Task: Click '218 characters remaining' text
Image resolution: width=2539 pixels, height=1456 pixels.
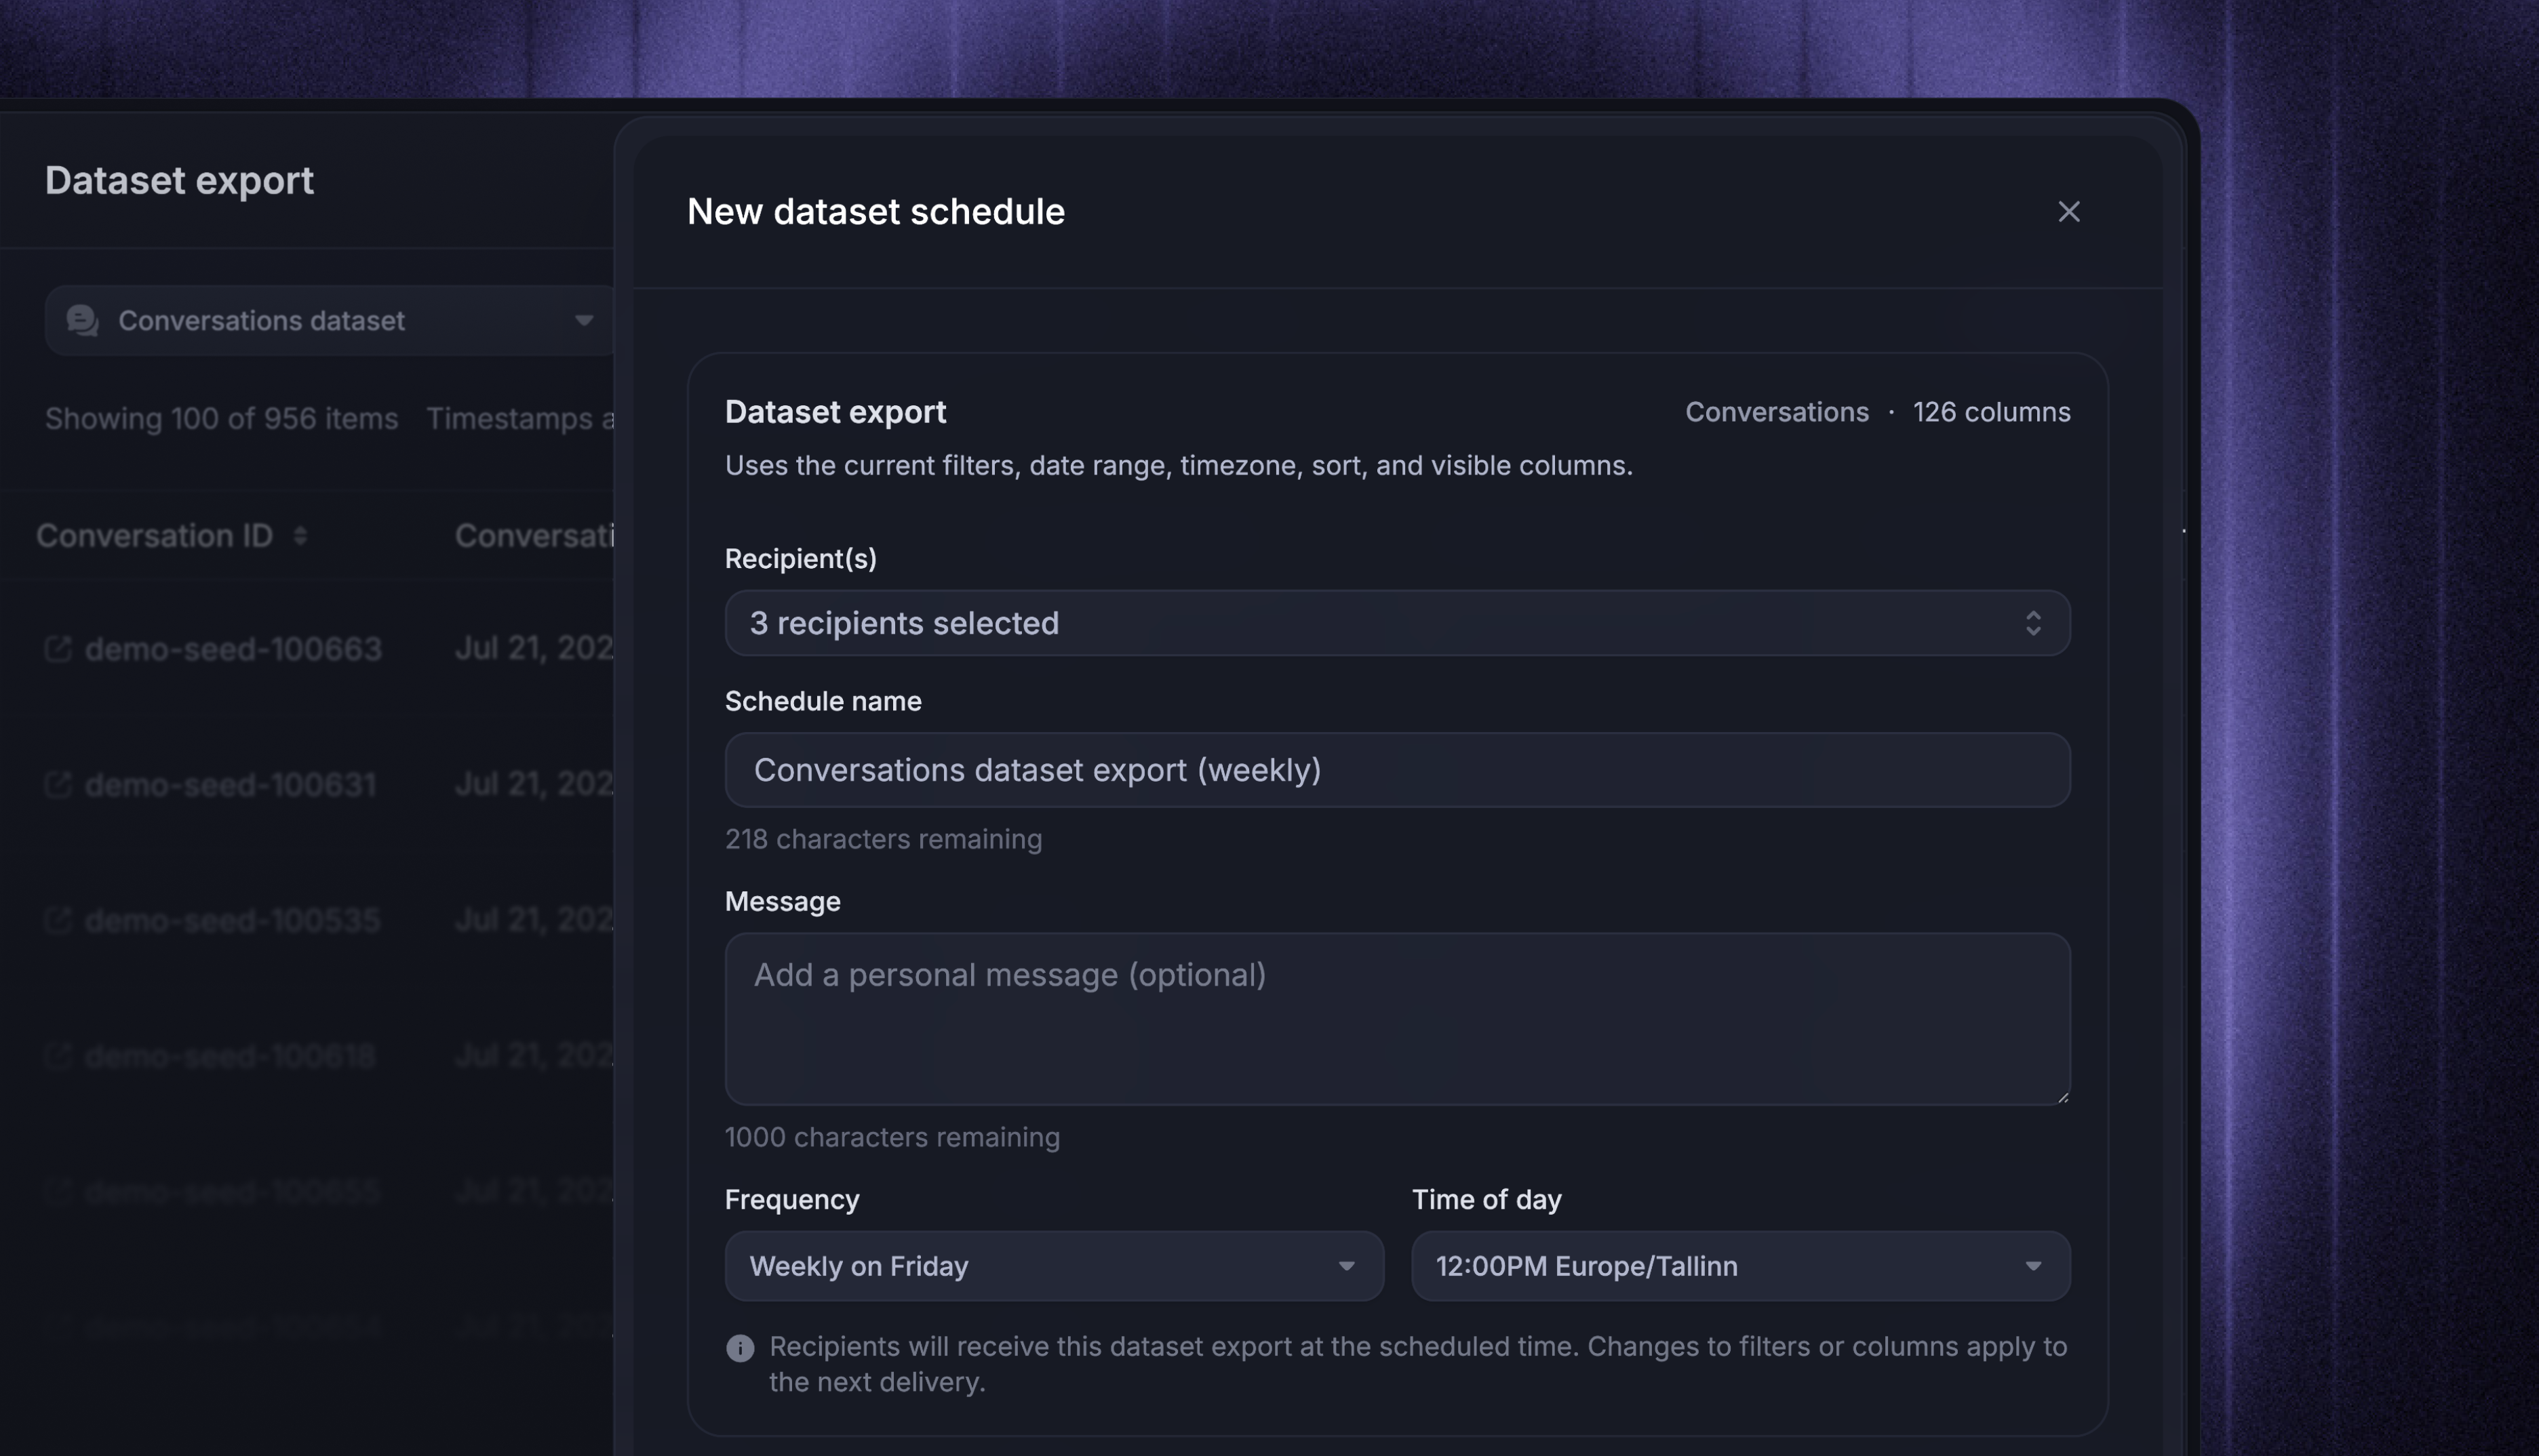Action: click(884, 839)
